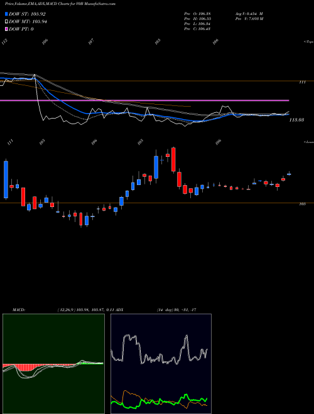Click the magenta DOW PT legend swatch
314x414 pixels.
point(7,29)
